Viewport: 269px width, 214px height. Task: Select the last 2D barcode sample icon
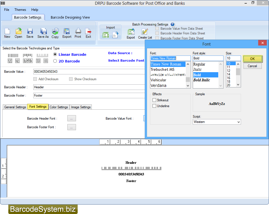(x=46, y=61)
